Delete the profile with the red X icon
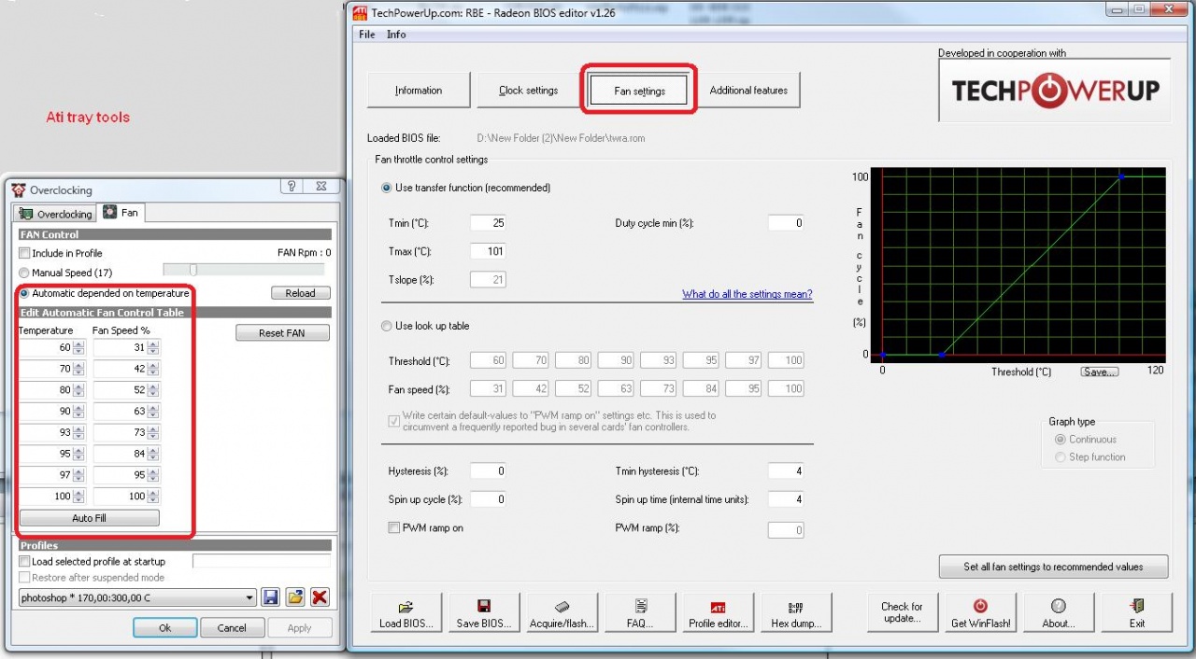Image resolution: width=1196 pixels, height=659 pixels. click(x=320, y=597)
